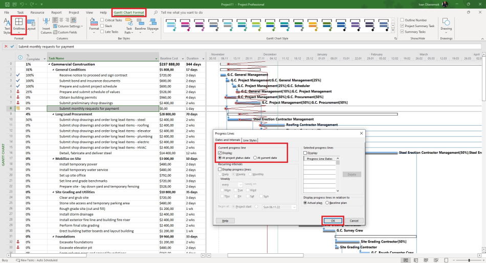
Task: Open the Task Path tool
Action: (128, 26)
